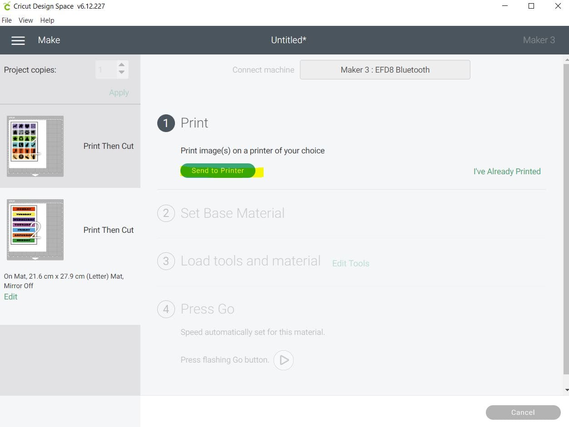The width and height of the screenshot is (569, 427).
Task: Click I've Already Printed link
Action: 507,172
